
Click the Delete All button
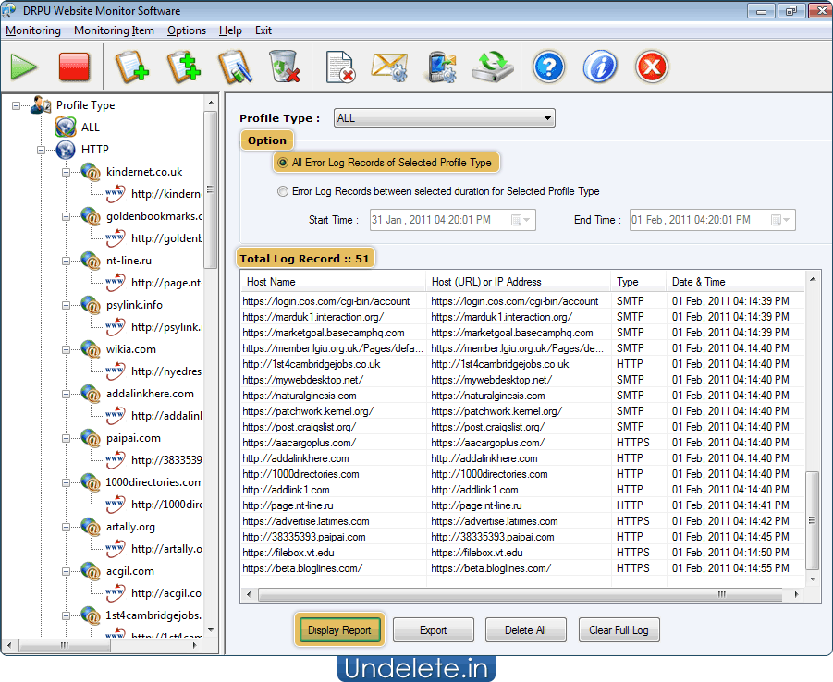[525, 630]
